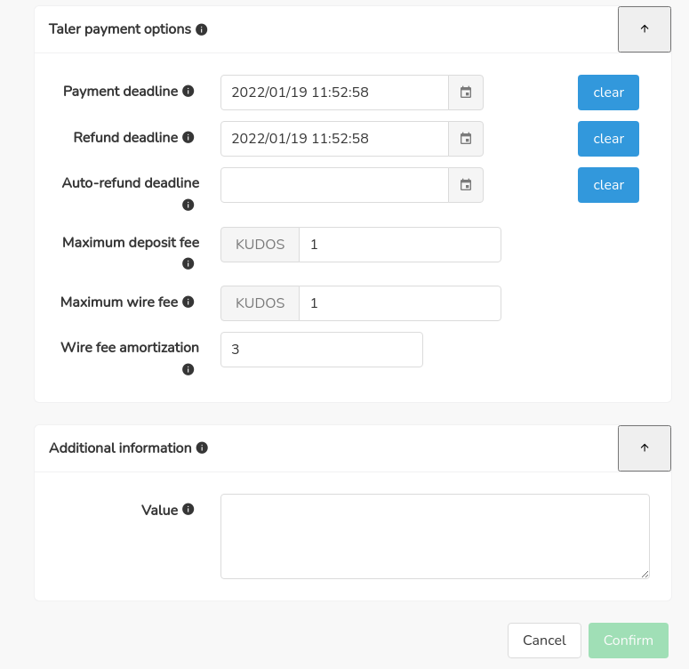The image size is (689, 669).
Task: Click the Value text area
Action: (x=435, y=536)
